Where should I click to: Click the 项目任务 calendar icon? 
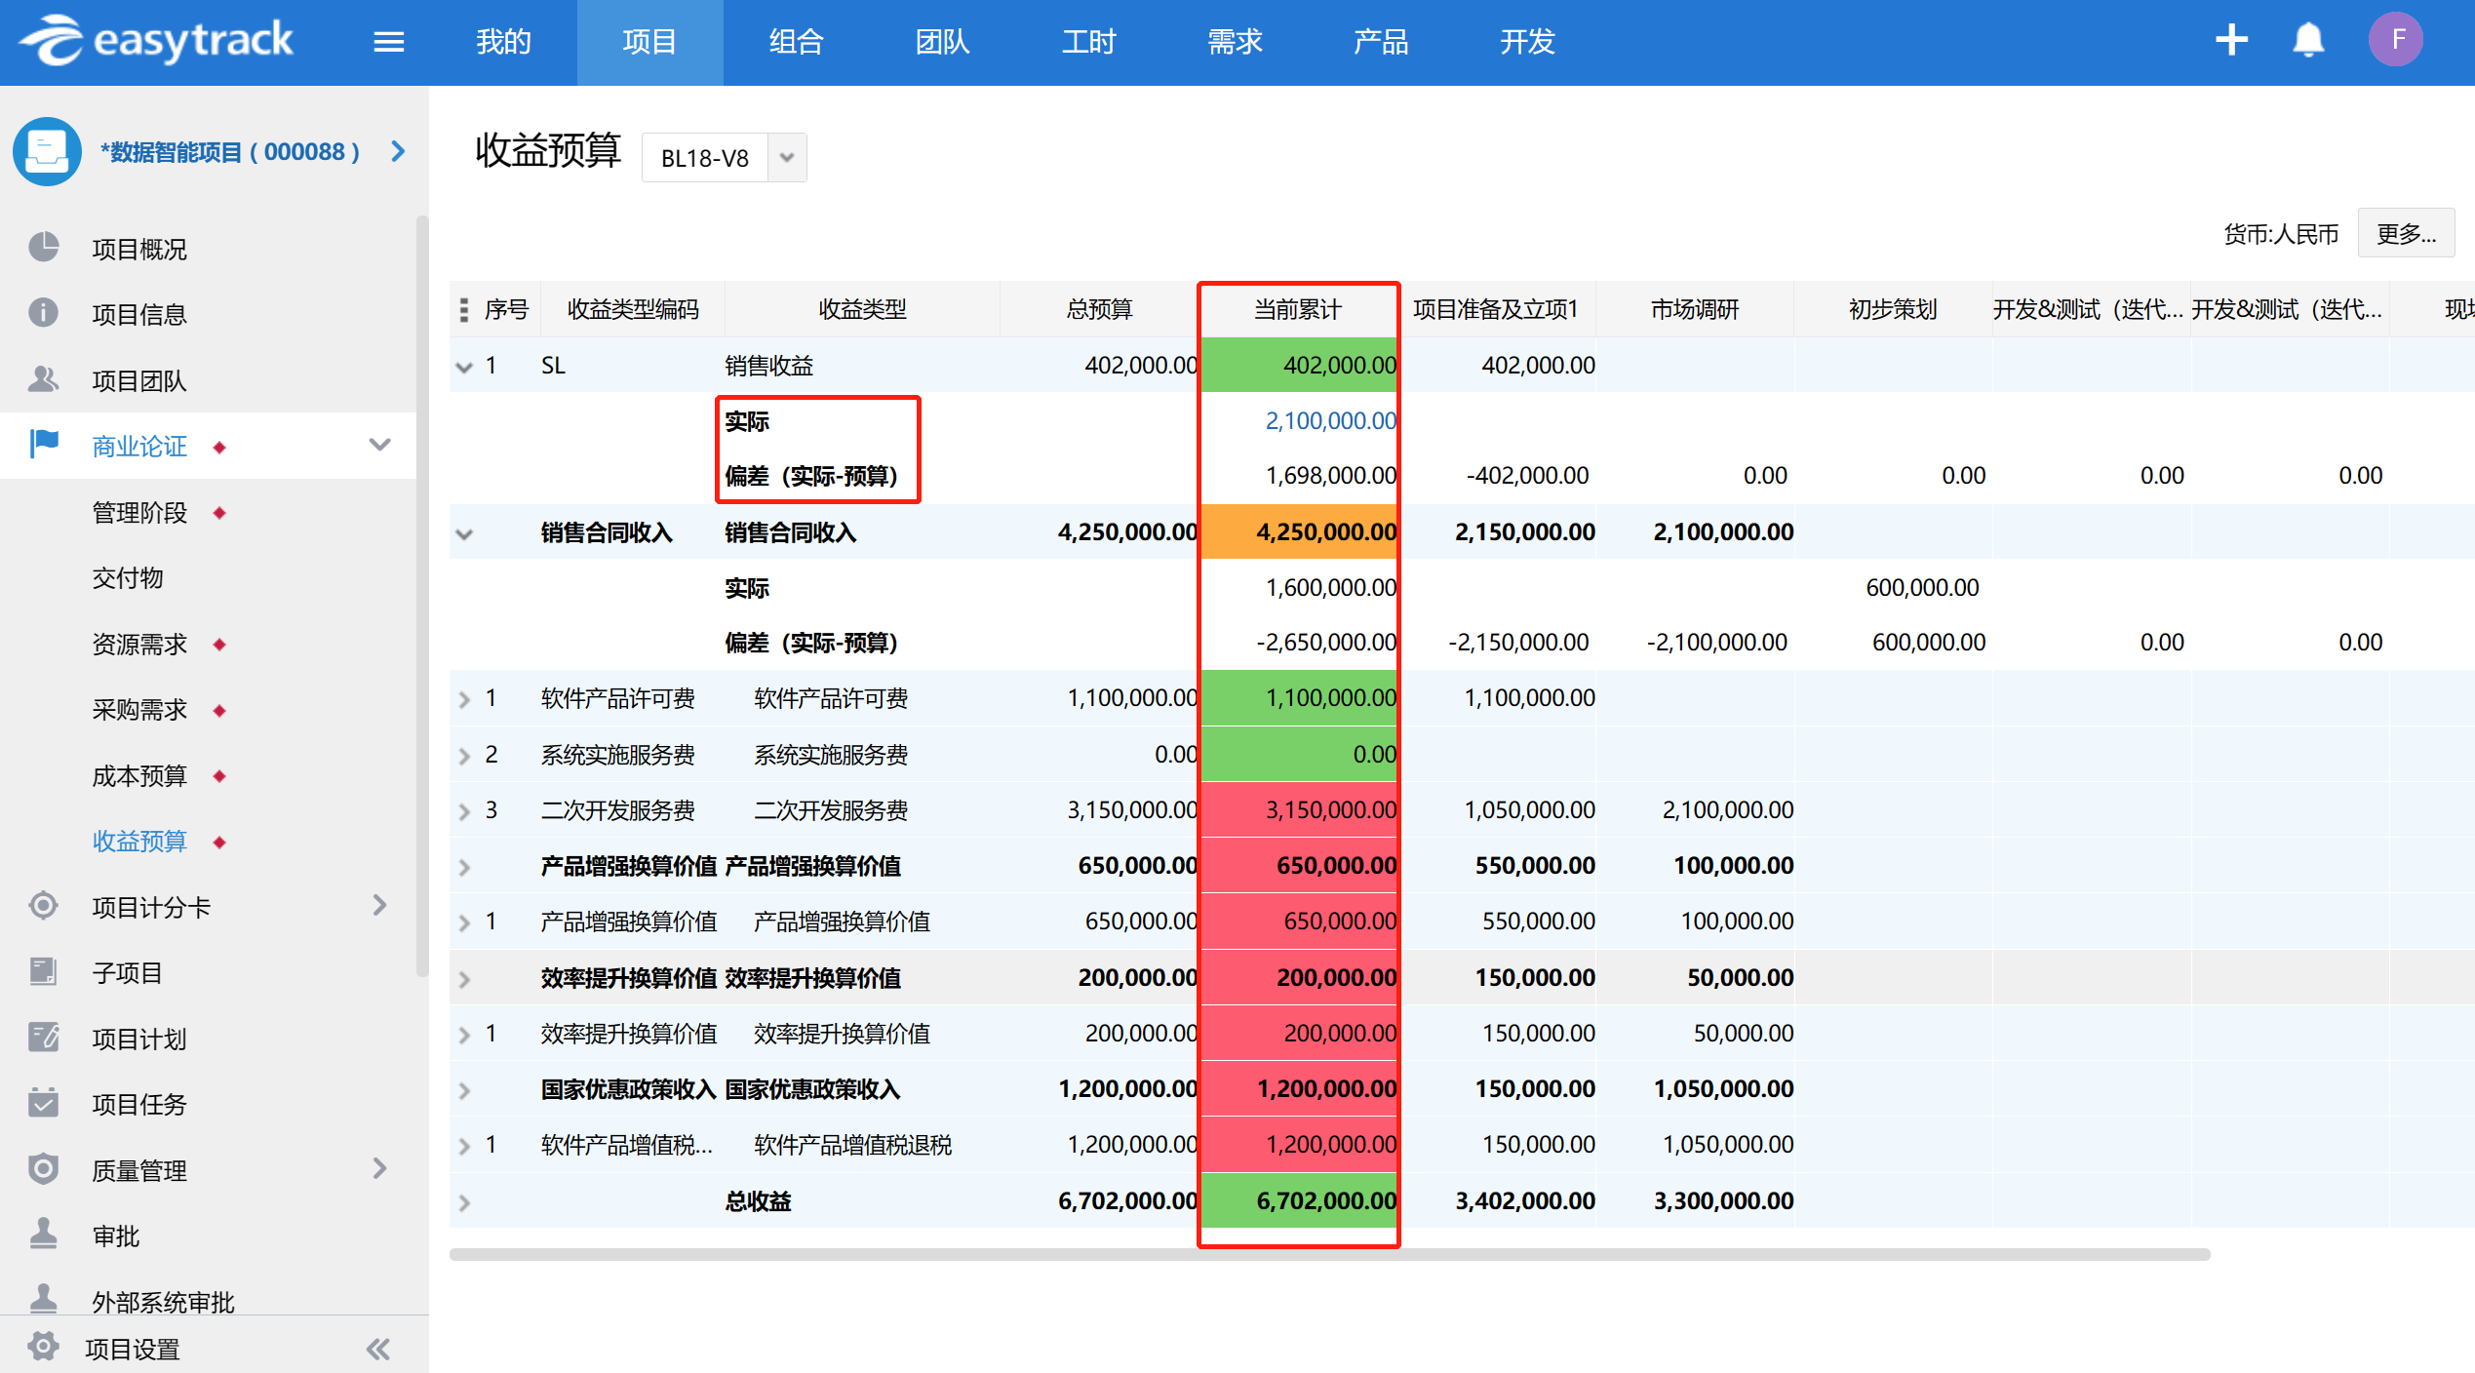pos(43,1103)
